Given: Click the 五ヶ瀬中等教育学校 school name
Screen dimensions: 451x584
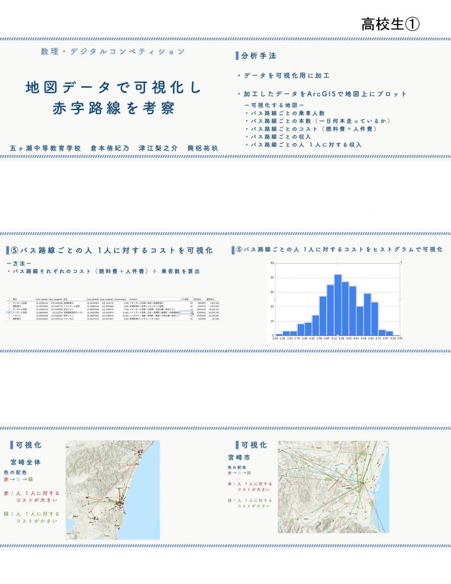Looking at the screenshot, I should tap(46, 148).
